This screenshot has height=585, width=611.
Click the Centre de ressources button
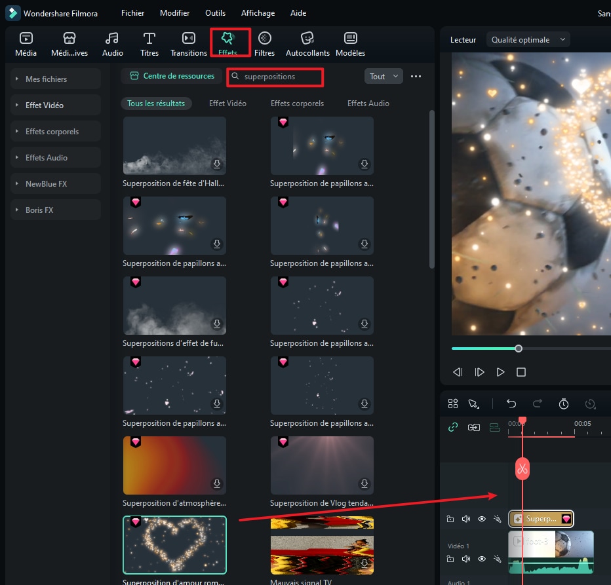point(172,76)
